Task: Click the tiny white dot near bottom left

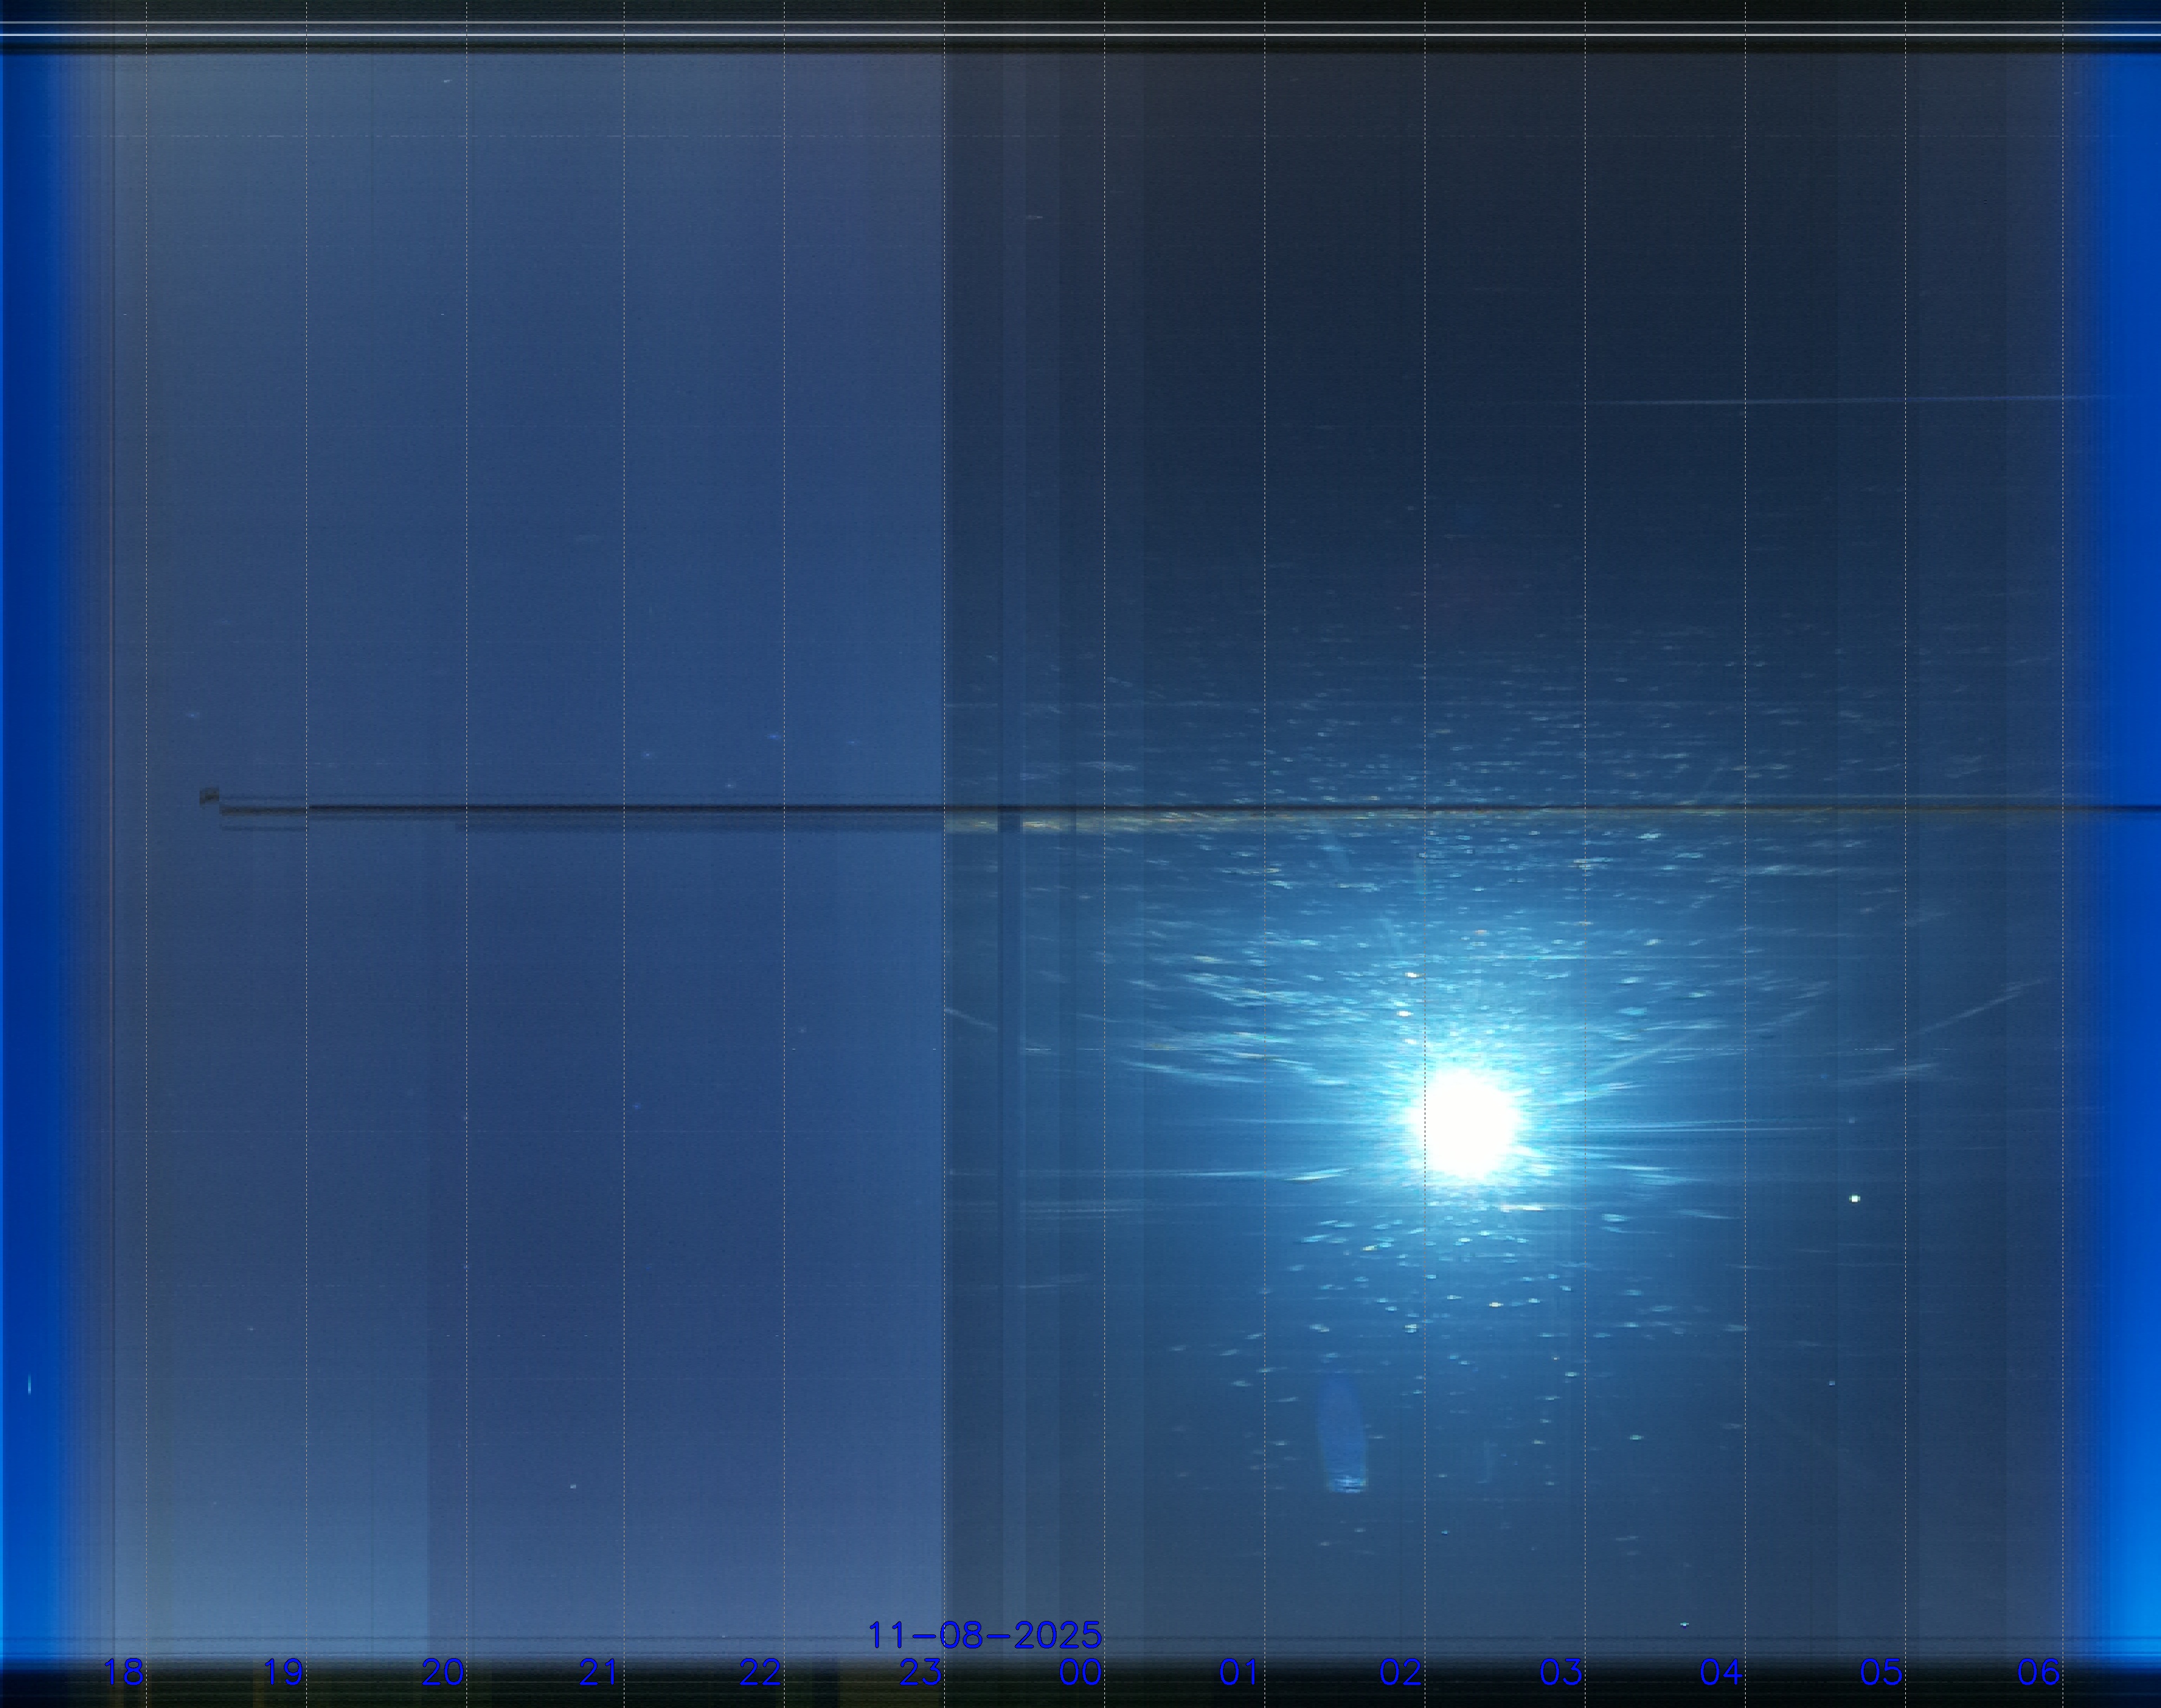Action: click(x=573, y=1486)
